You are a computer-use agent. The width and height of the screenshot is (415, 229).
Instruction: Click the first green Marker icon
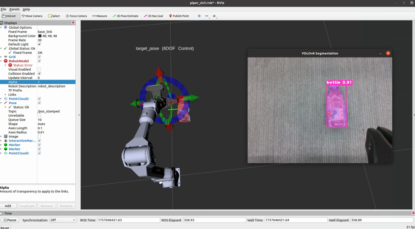click(5, 145)
